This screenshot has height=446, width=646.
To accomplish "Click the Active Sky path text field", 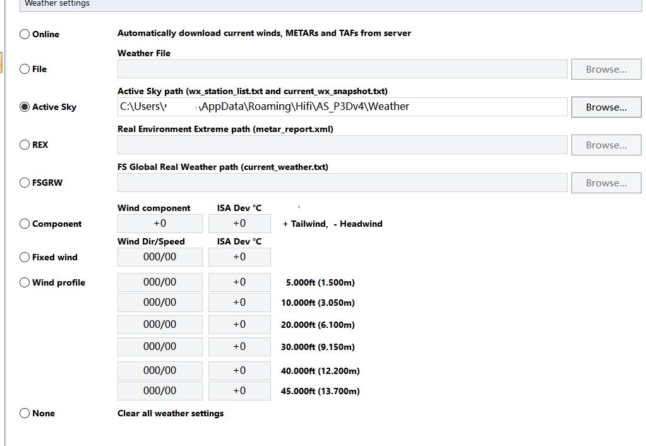I will [x=342, y=107].
